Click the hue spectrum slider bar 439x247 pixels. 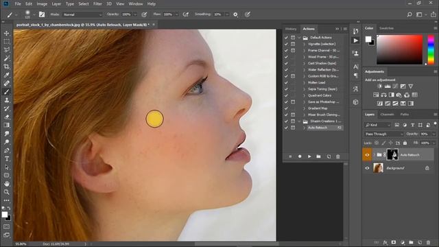pos(431,49)
